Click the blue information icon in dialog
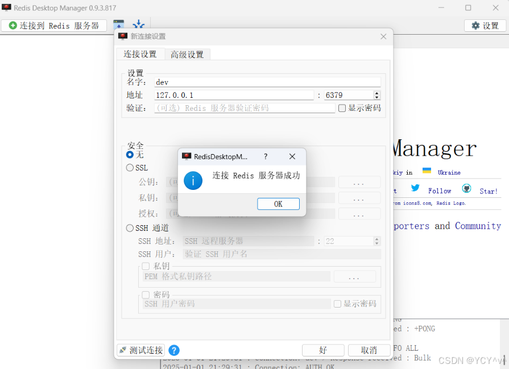Image resolution: width=509 pixels, height=369 pixels. tap(193, 180)
